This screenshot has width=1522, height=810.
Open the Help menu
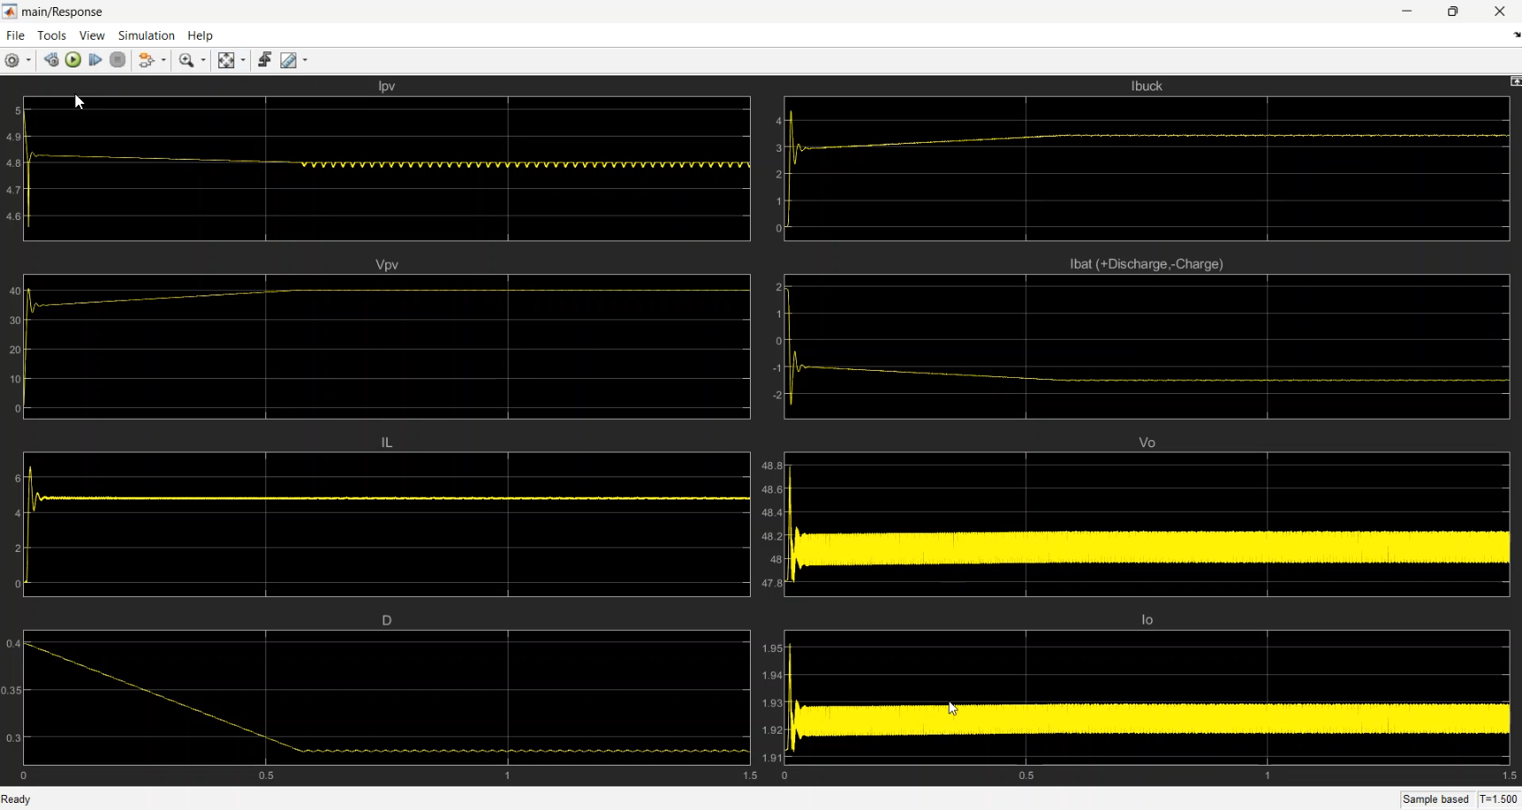201,35
